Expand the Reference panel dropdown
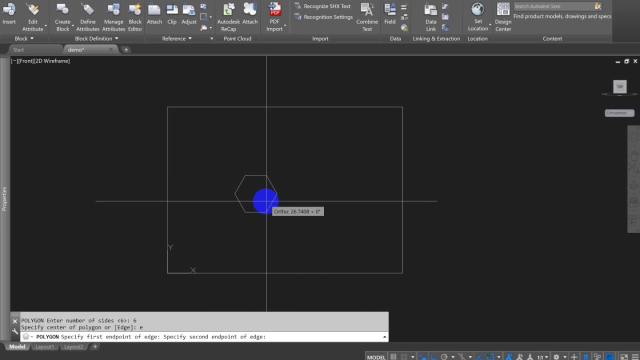This screenshot has width=640, height=360. 177,38
